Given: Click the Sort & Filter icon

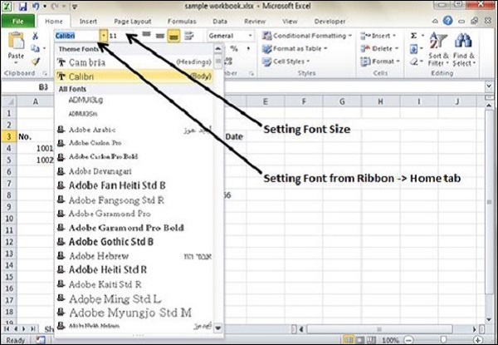Looking at the screenshot, I should tap(438, 41).
